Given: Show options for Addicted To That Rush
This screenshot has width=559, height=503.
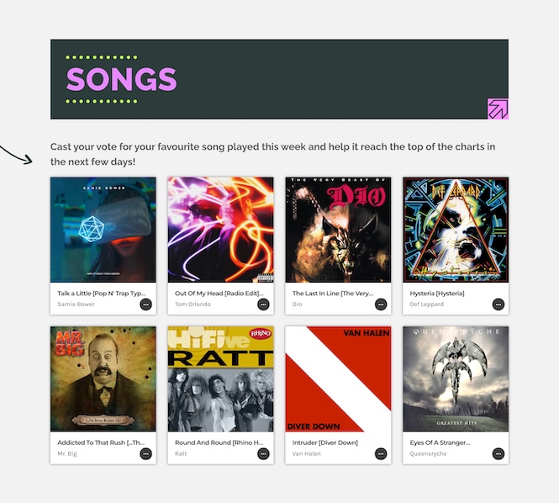Looking at the screenshot, I should (x=145, y=453).
